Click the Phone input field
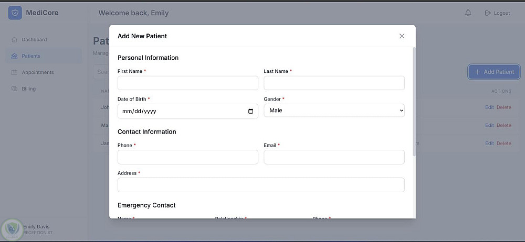 point(188,157)
